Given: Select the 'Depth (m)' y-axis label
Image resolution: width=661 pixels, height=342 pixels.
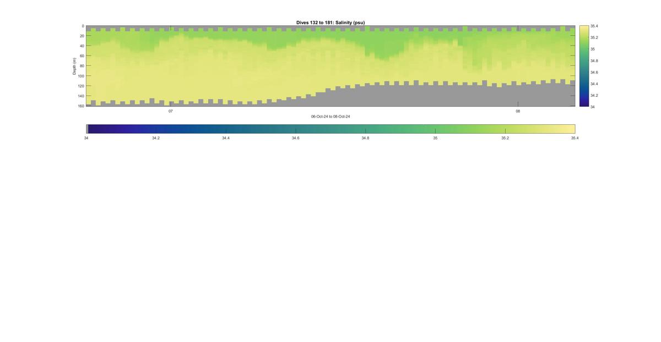Looking at the screenshot, I should click(74, 66).
